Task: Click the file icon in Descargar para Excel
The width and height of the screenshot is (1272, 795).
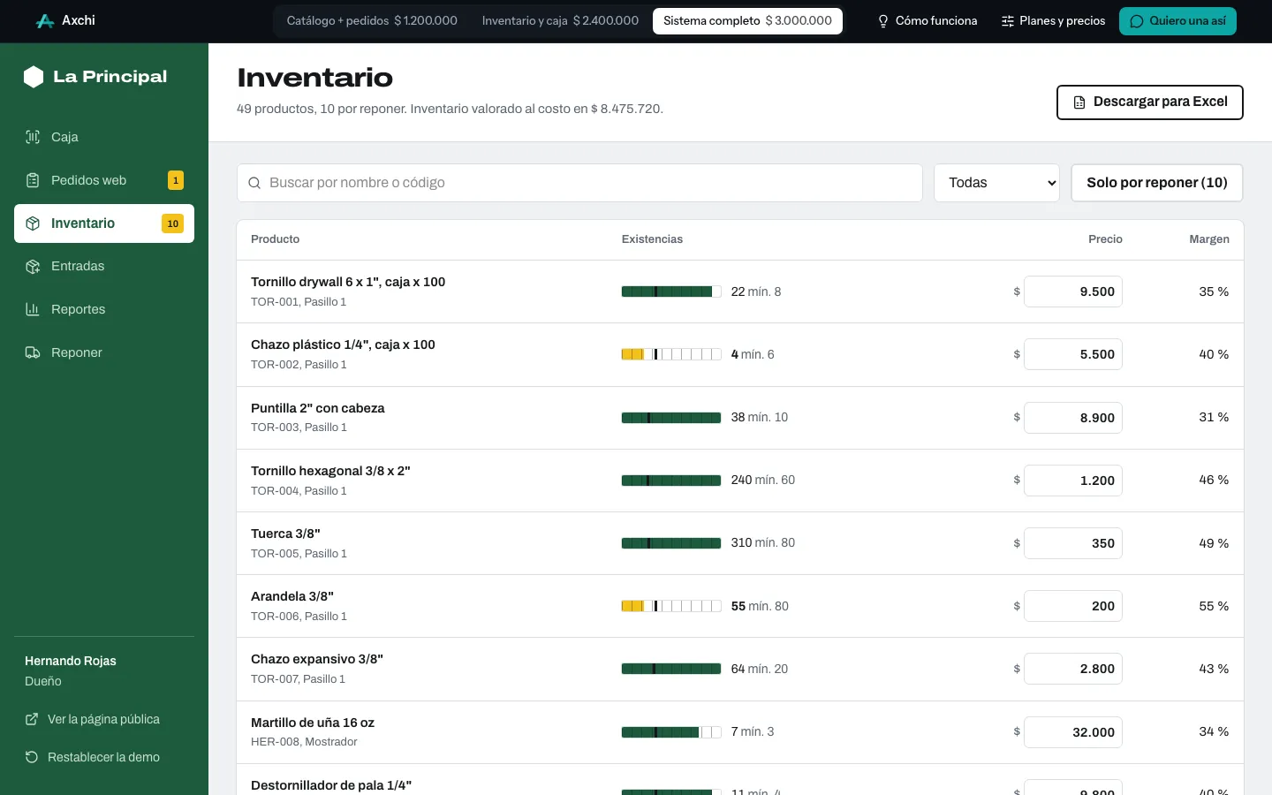Action: 1079,102
